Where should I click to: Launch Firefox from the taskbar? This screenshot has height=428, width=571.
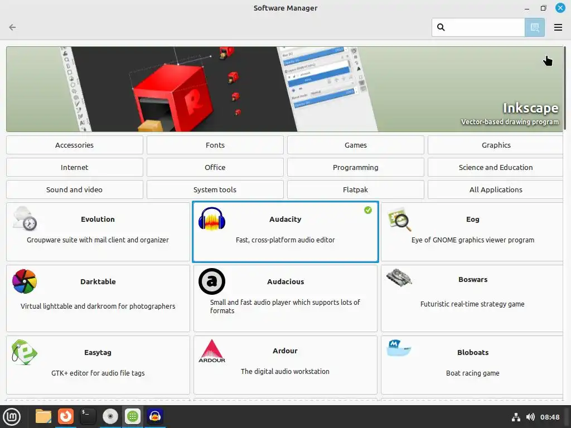(x=66, y=416)
